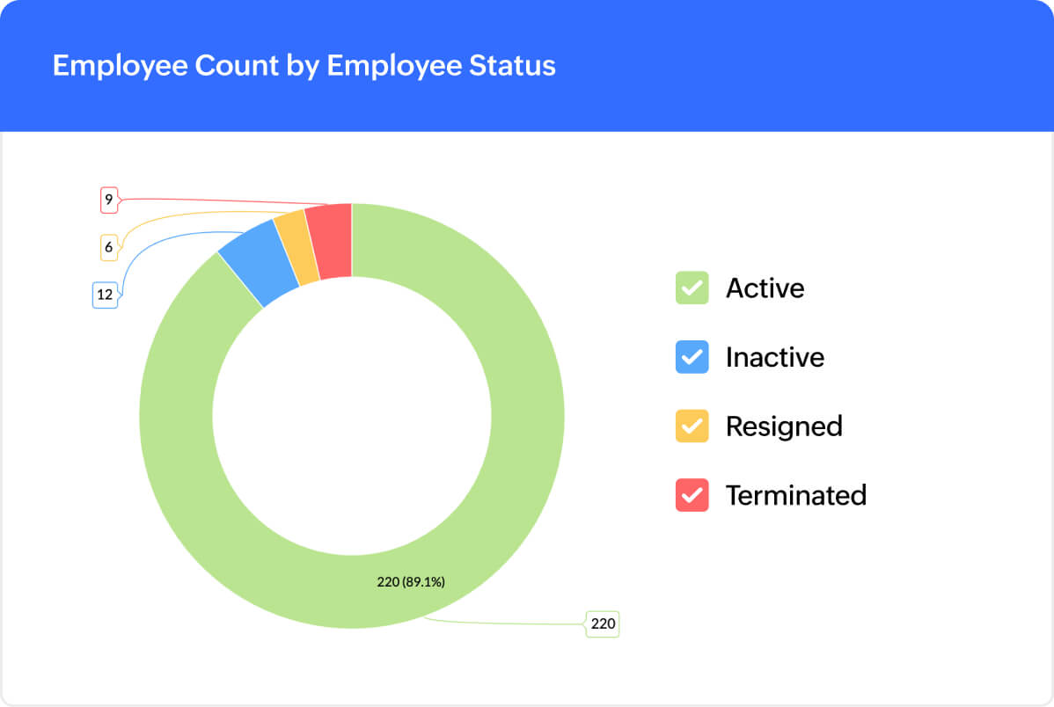Screen dimensions: 1054x707
Task: Click the red checkmark icon beside Terminated
Action: tap(692, 495)
